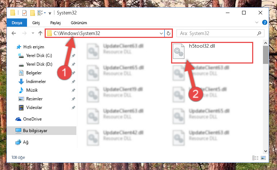Refresh the System32 folder view
277x170 pixels.
(x=168, y=33)
